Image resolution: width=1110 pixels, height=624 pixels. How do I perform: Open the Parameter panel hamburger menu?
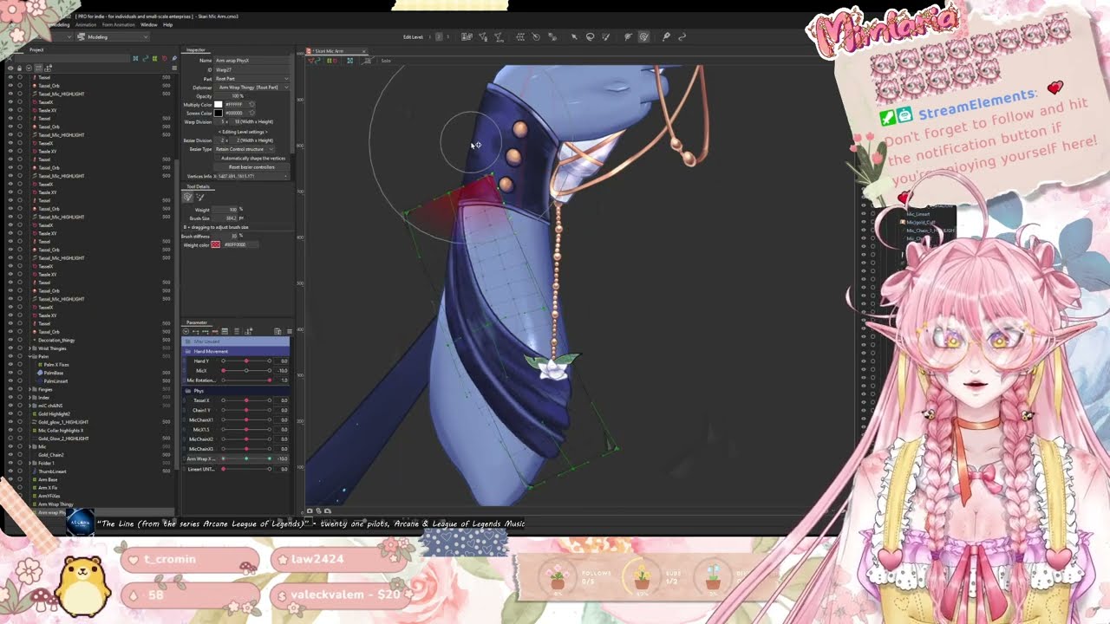[x=289, y=331]
